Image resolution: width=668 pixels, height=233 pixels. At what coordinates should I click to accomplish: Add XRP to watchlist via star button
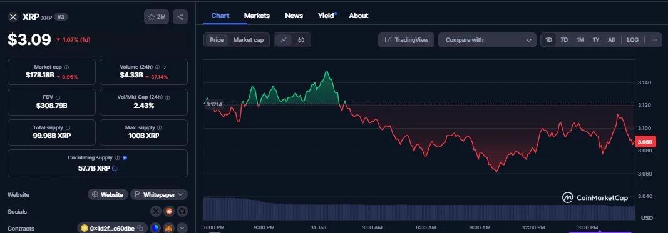click(x=157, y=17)
